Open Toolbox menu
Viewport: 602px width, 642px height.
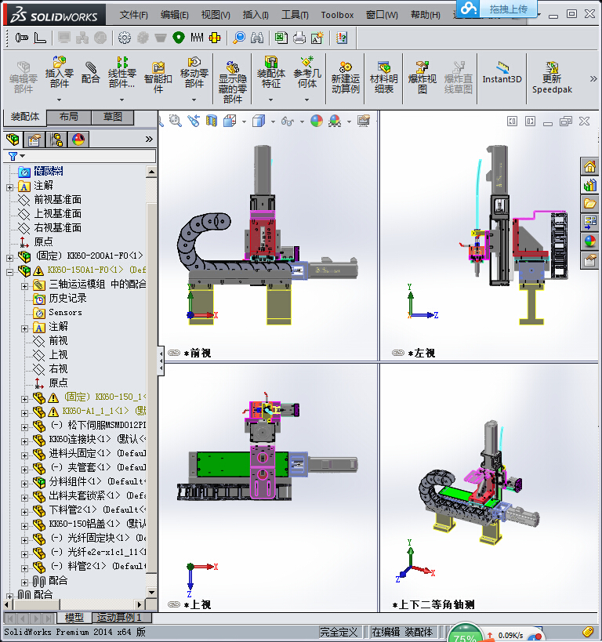click(x=337, y=15)
